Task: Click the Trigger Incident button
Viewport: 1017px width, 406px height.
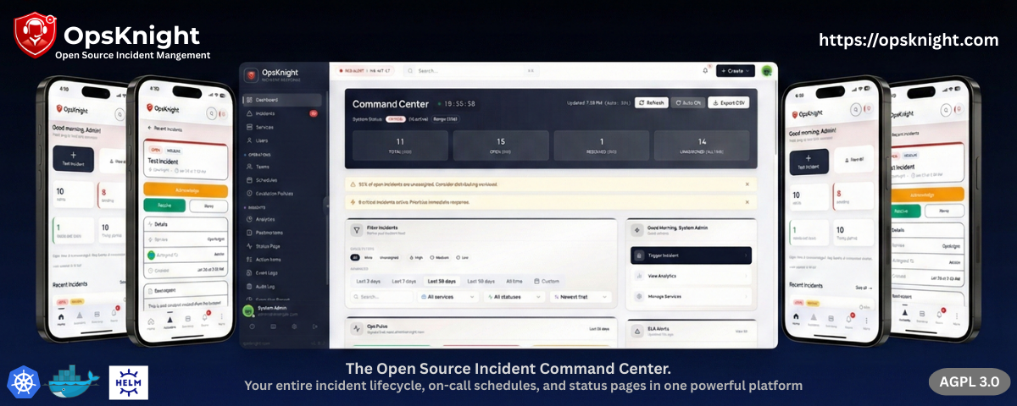Action: 691,255
